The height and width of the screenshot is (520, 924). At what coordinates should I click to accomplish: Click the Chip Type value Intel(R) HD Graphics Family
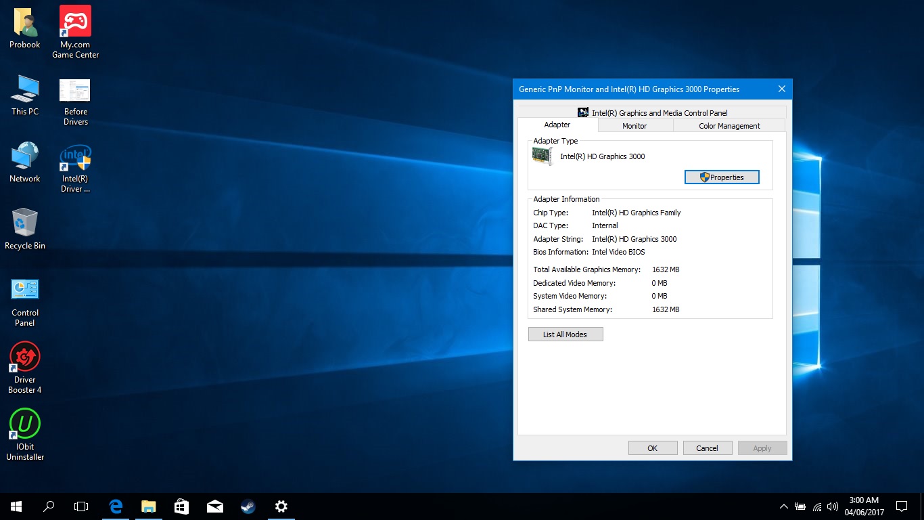(x=637, y=213)
